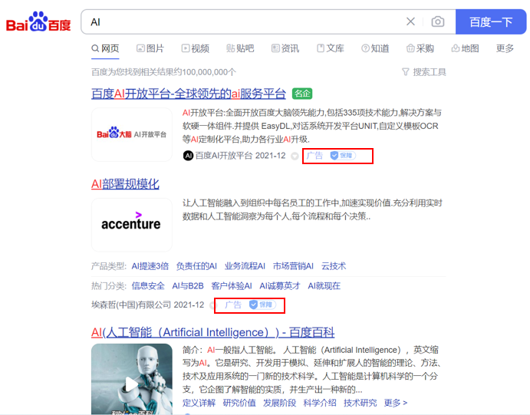Open the 技术研究 link

[360, 403]
